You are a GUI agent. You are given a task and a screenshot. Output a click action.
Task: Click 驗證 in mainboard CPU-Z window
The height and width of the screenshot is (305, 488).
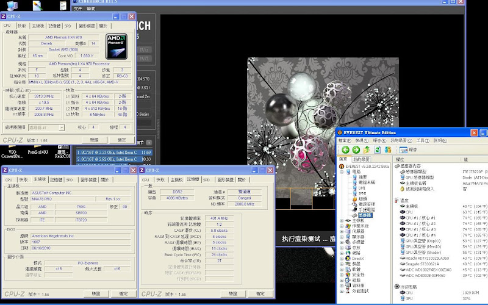click(96, 294)
